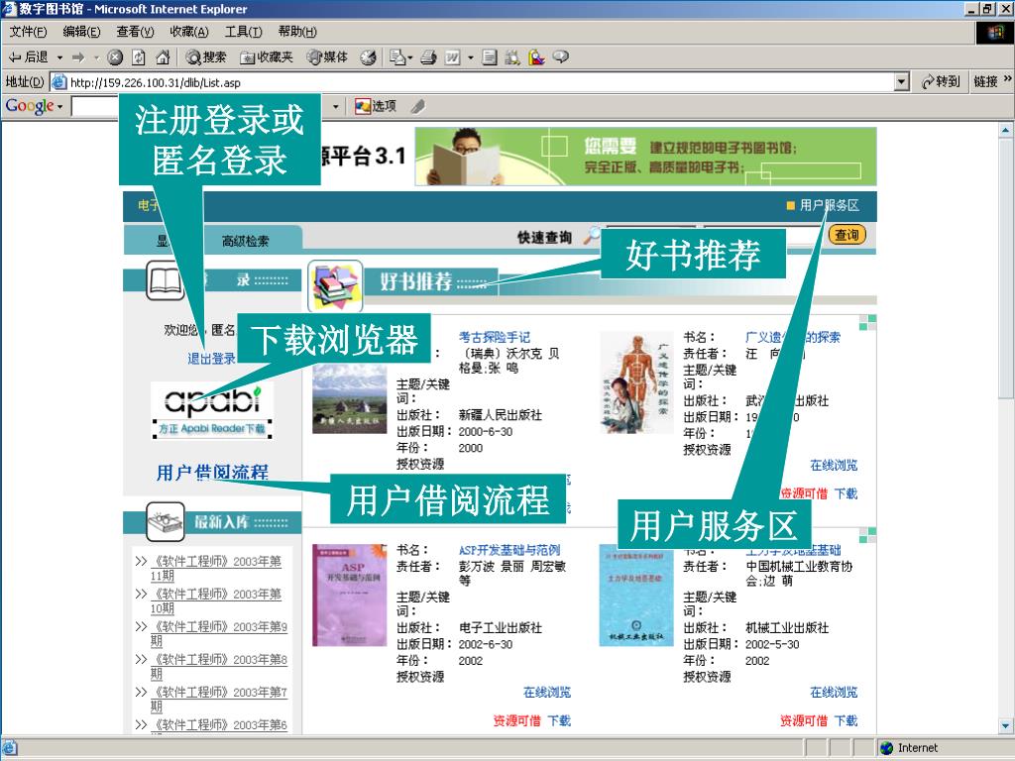Click the Print toolbar icon
This screenshot has width=1015, height=761.
click(x=428, y=57)
